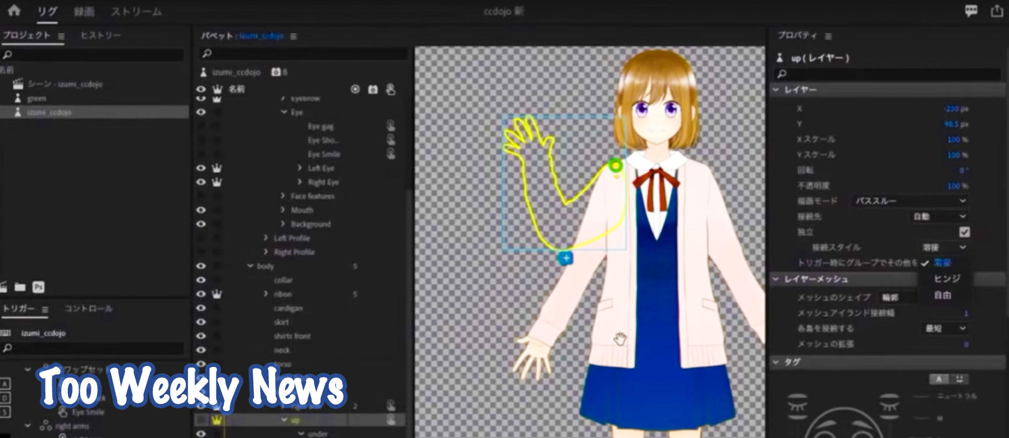
Task: Click the Puppet panel search field
Action: pyautogui.click(x=304, y=53)
